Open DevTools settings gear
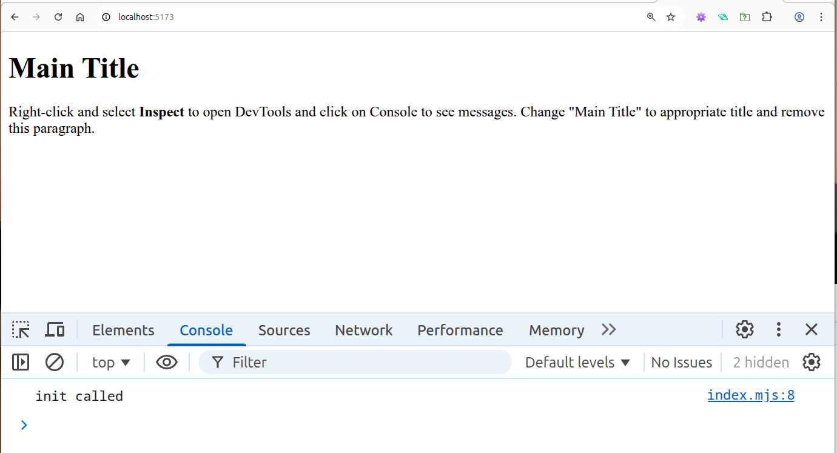 click(744, 329)
